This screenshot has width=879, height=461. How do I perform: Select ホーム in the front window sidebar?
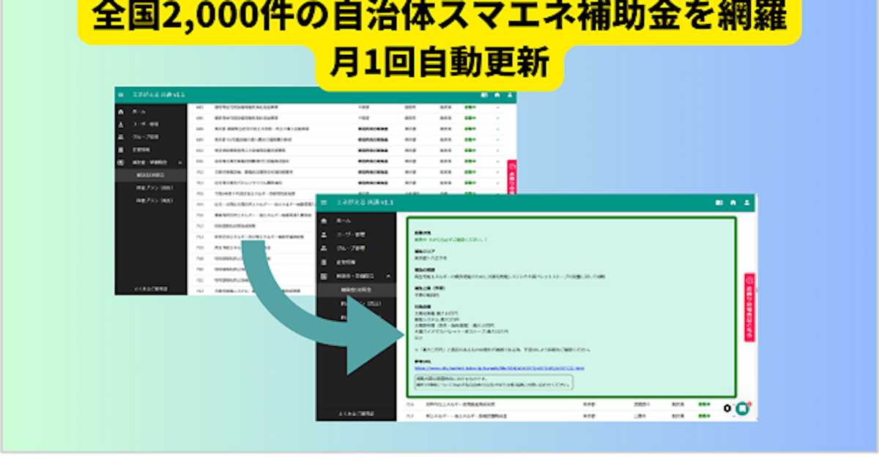[x=344, y=221]
